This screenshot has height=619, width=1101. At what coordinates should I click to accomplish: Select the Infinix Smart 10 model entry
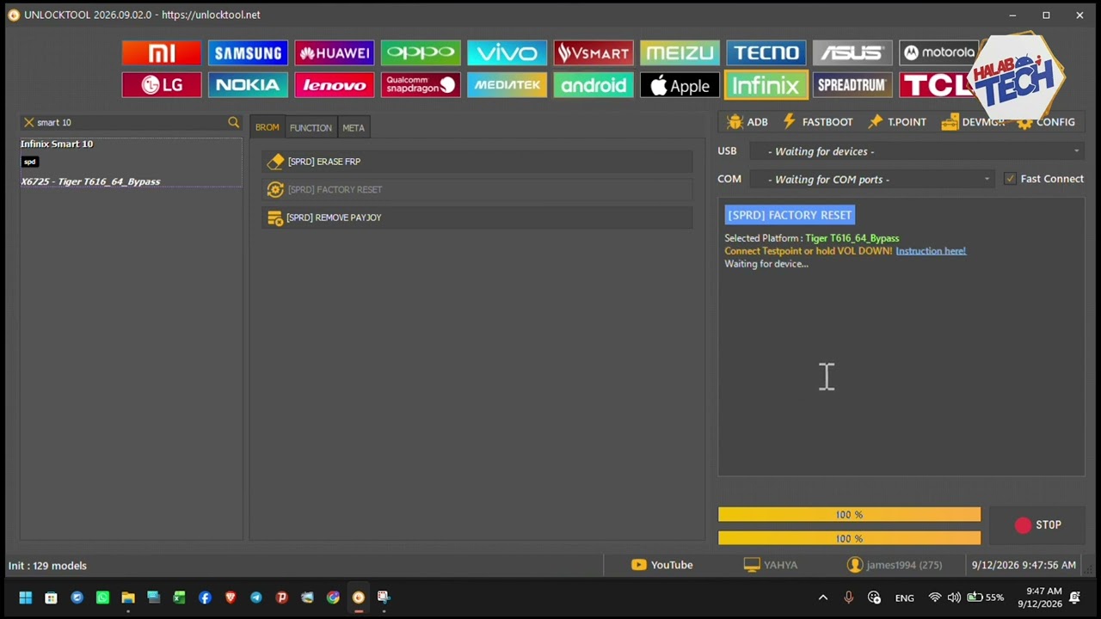click(x=57, y=144)
